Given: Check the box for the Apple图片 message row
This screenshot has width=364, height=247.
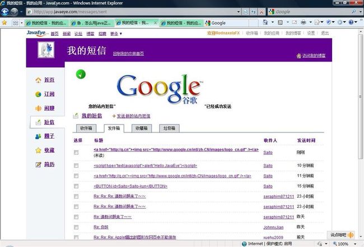Looking at the screenshot, I should tap(76, 237).
